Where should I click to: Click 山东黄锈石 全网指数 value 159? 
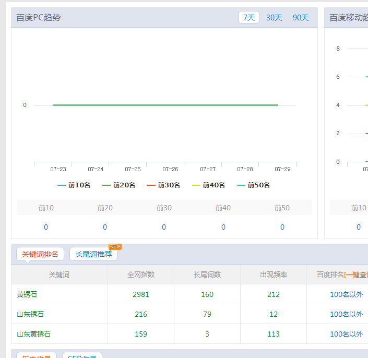point(141,334)
